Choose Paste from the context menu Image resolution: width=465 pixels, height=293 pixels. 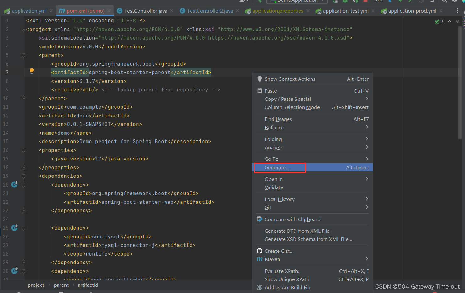(x=312, y=91)
